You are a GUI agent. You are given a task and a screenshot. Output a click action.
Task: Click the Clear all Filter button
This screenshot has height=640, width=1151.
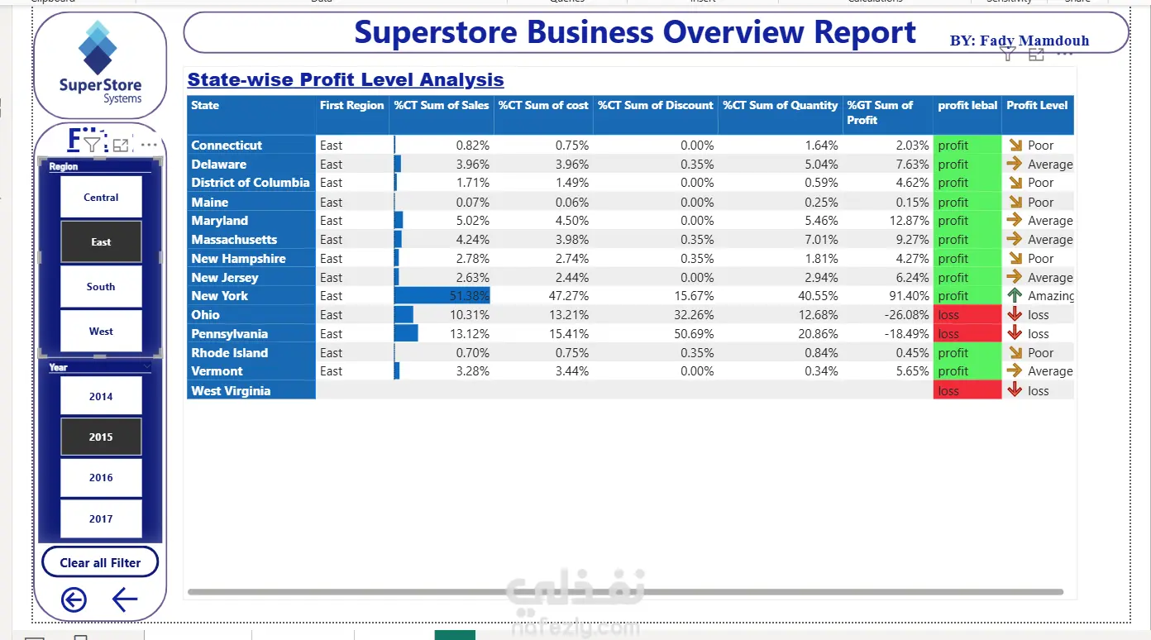coord(100,562)
